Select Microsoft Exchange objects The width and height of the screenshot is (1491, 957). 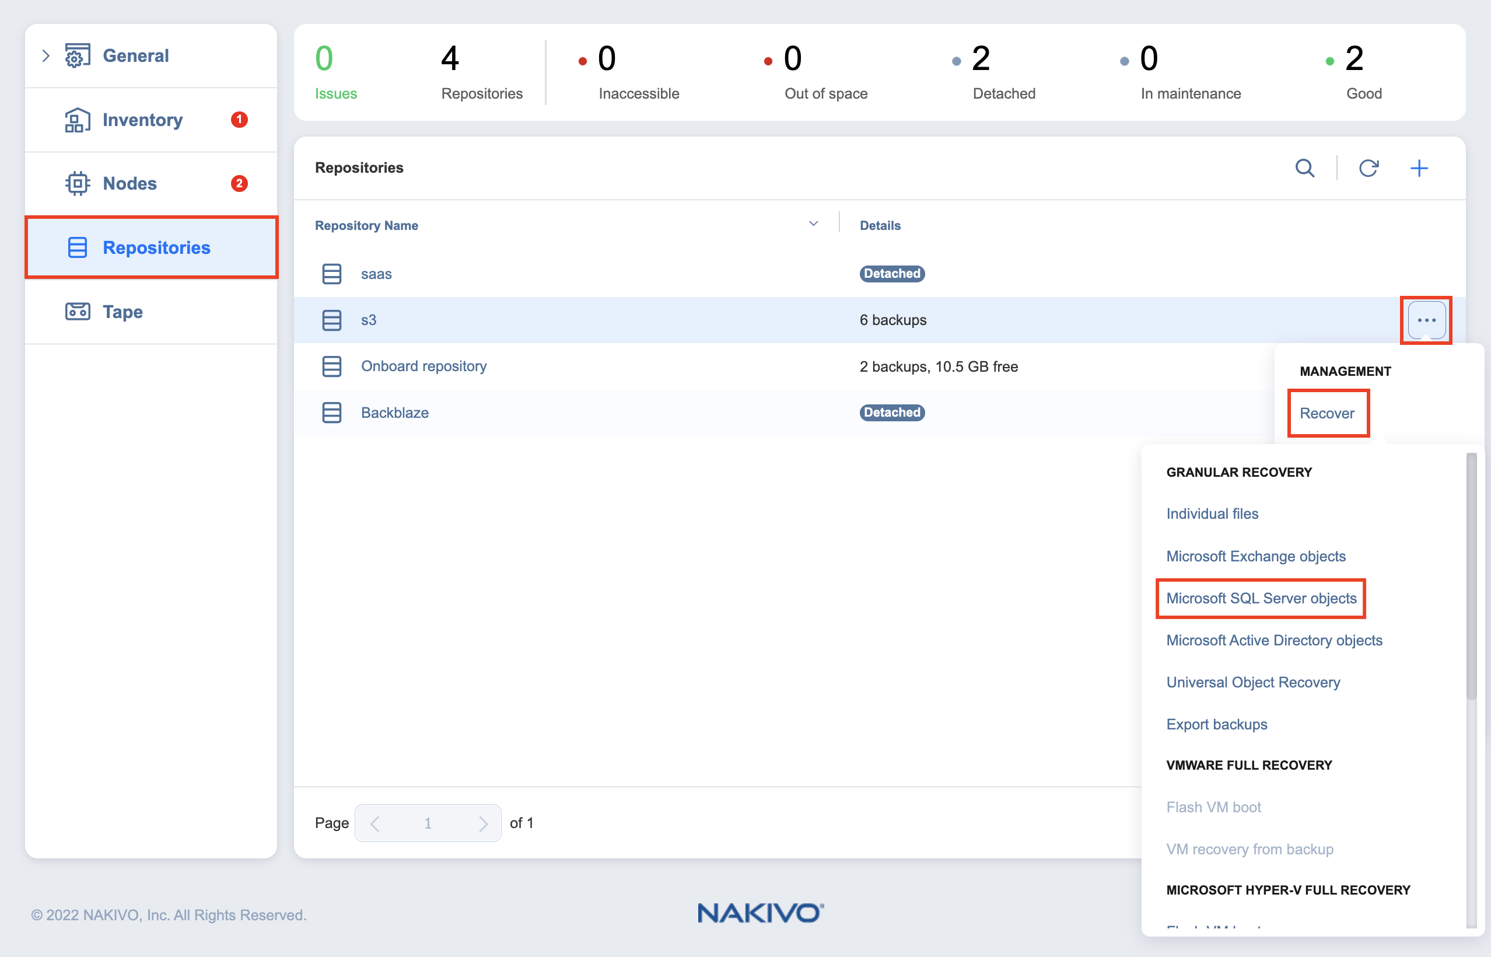[1255, 556]
